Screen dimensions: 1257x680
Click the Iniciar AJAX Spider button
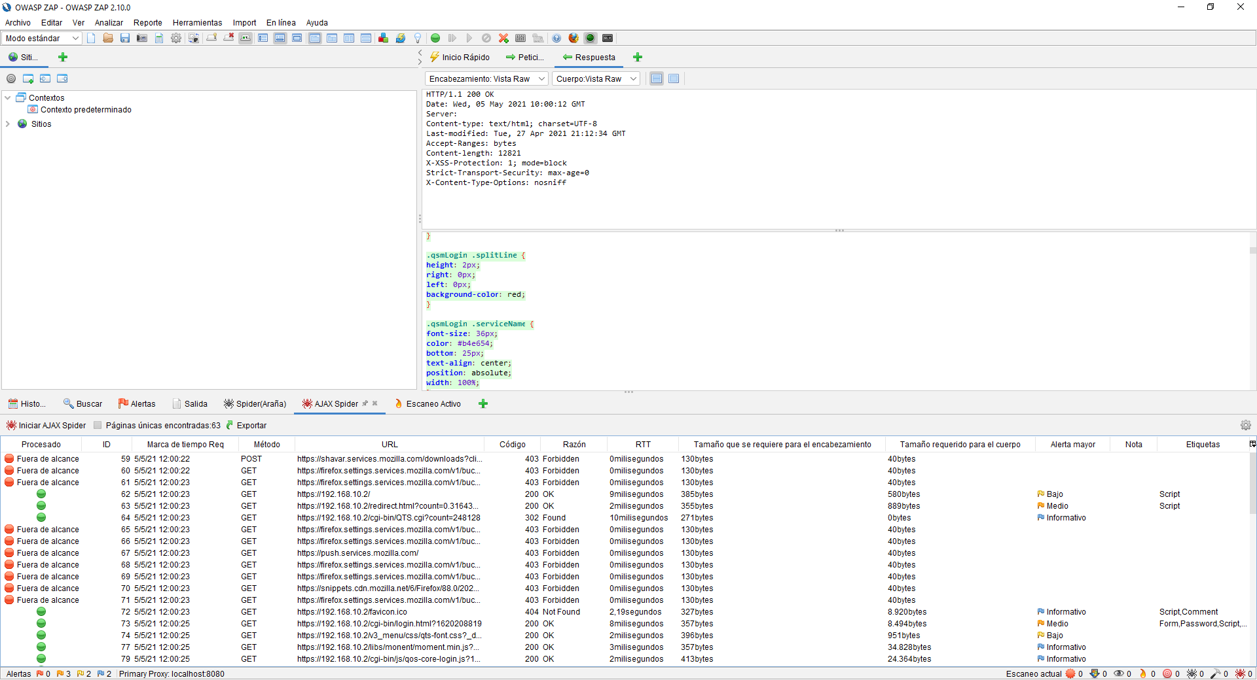[x=46, y=425]
